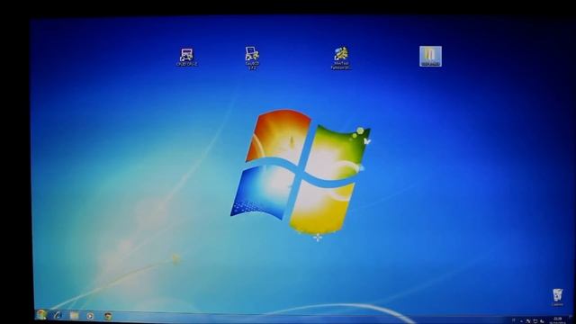The width and height of the screenshot is (576, 324).
Task: Show hidden tray icons arrow
Action: coord(521,321)
